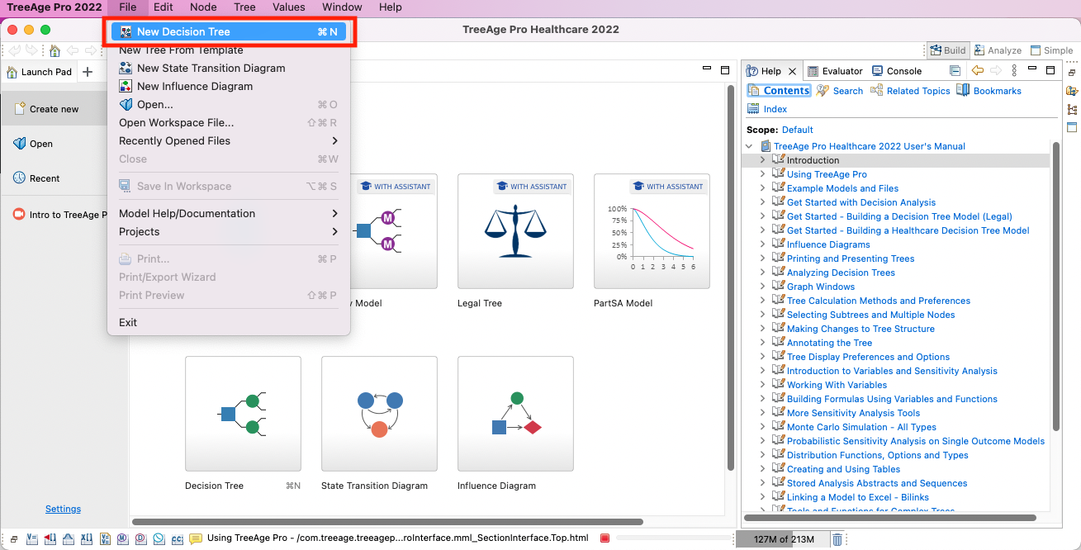The height and width of the screenshot is (550, 1081).
Task: Collapse the TreeAge Pro User's Manual node
Action: click(749, 145)
